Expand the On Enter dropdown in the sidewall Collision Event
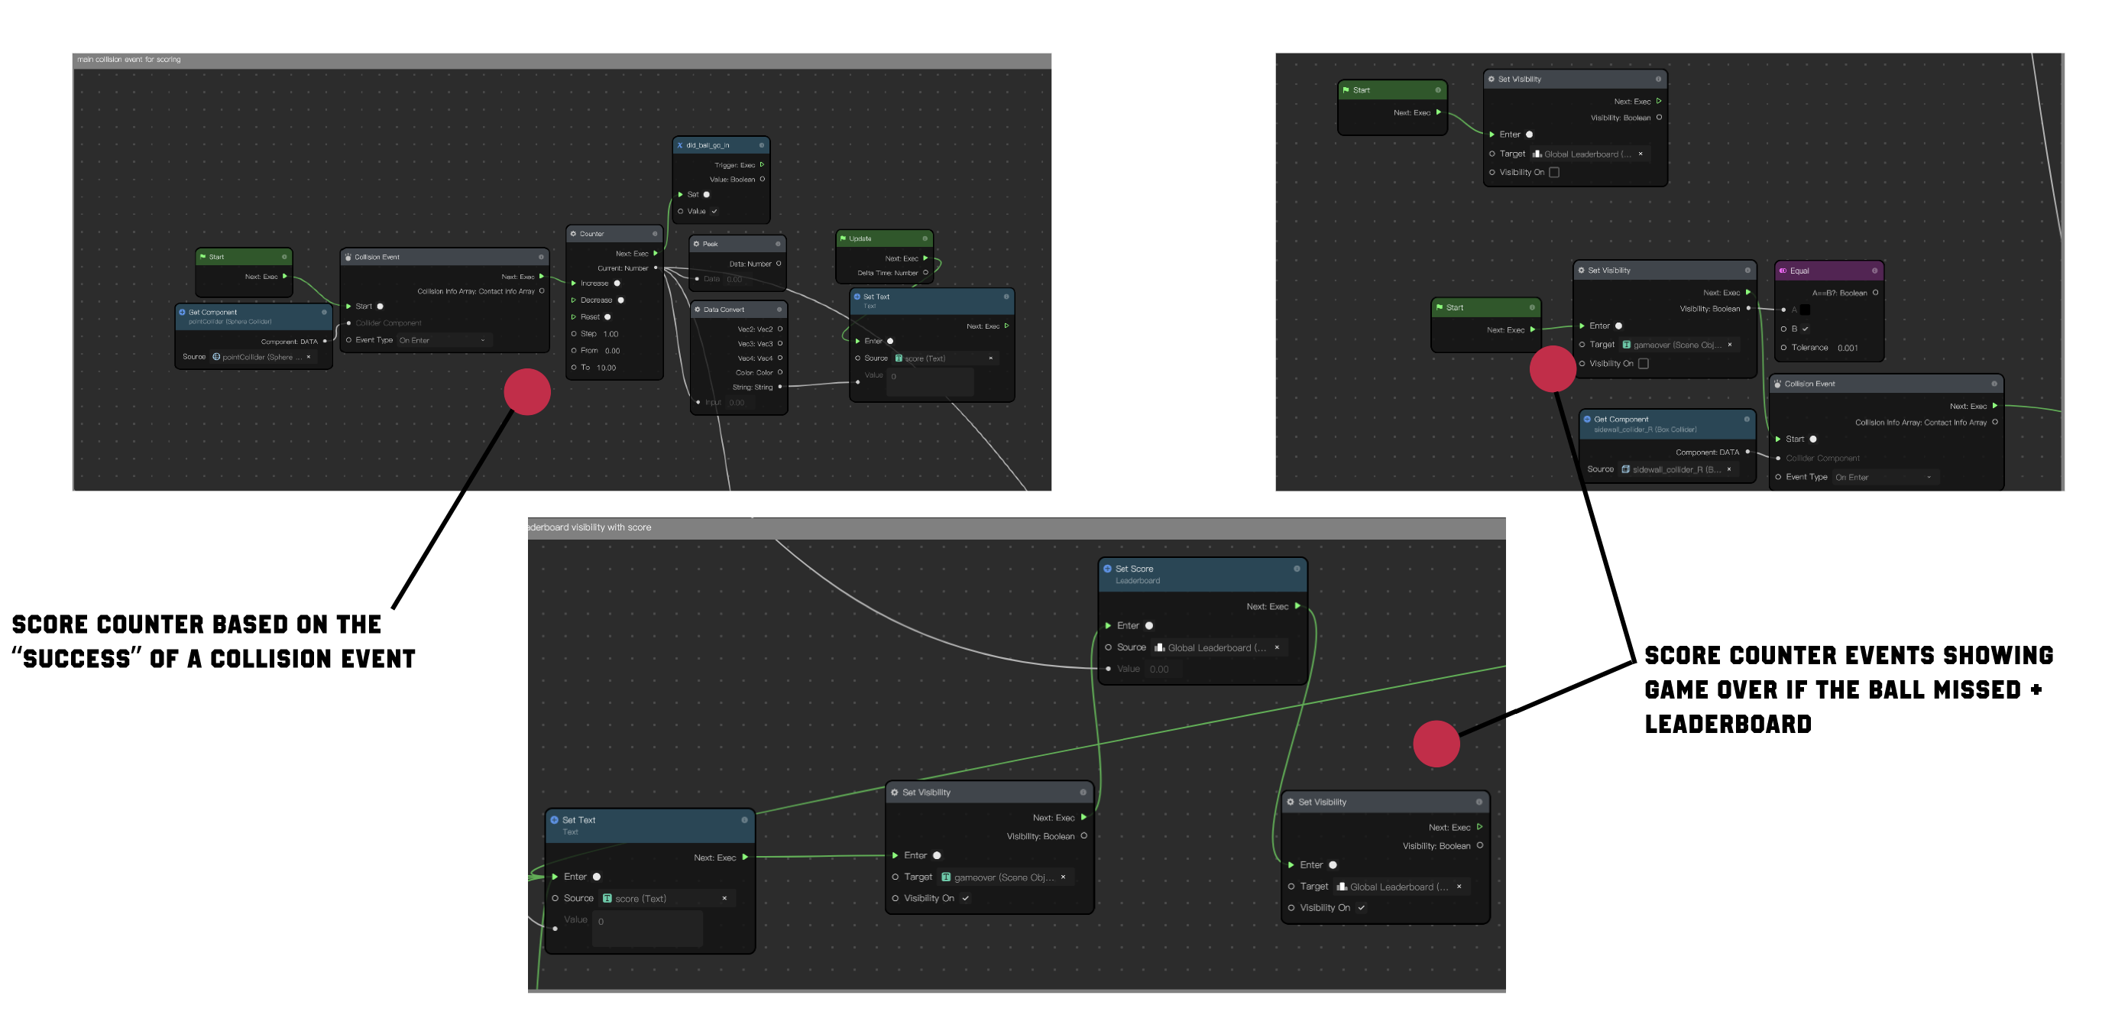 (x=1885, y=477)
